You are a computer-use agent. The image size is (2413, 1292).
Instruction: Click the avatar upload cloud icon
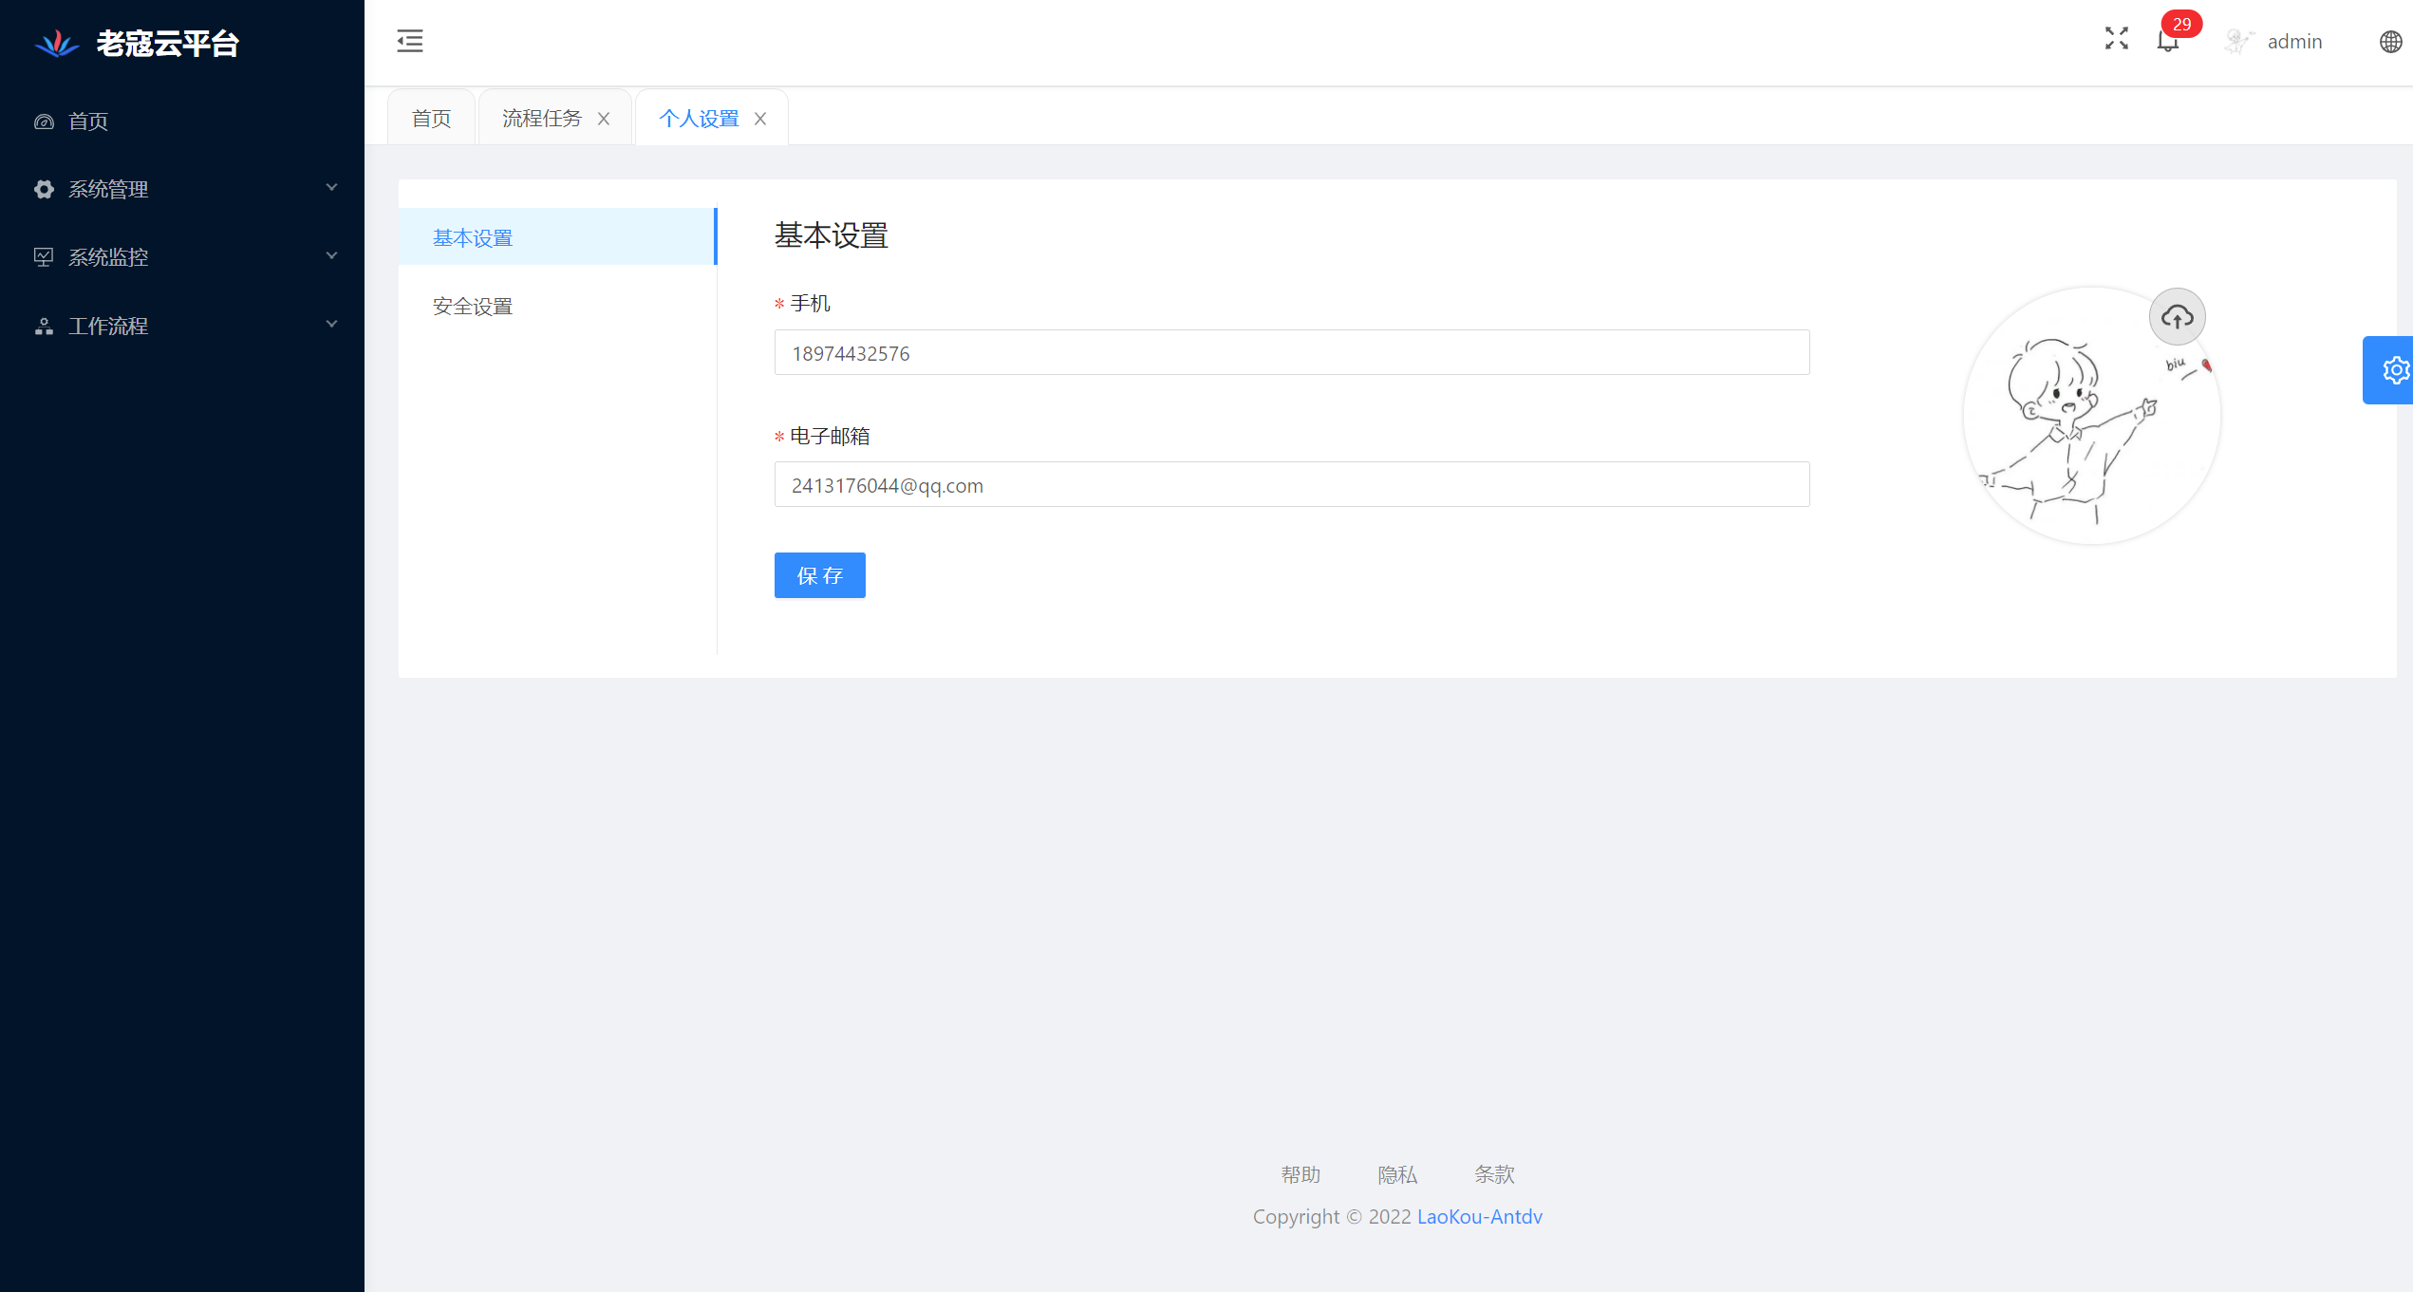pyautogui.click(x=2177, y=317)
